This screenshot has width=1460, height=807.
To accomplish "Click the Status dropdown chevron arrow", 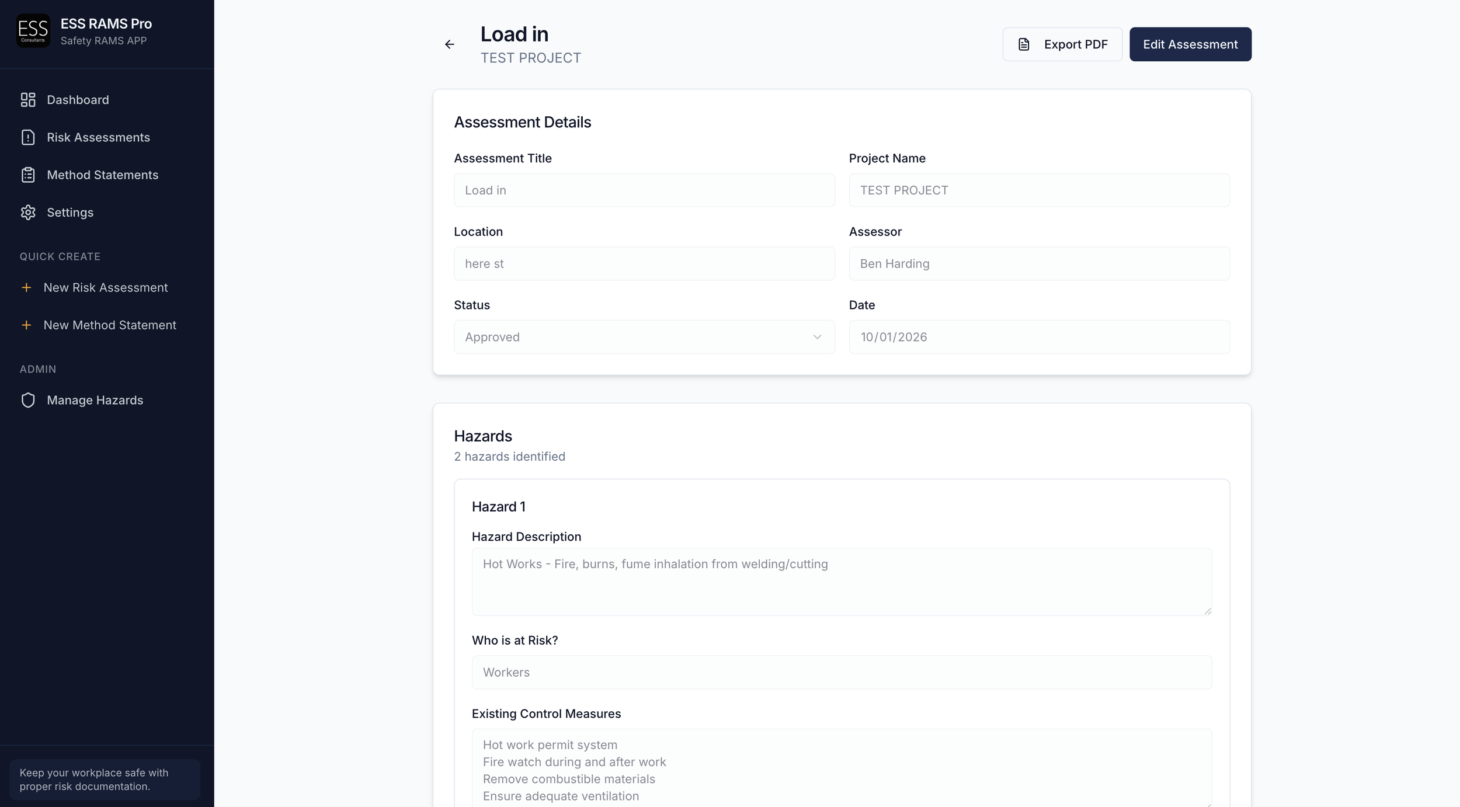I will [x=817, y=337].
